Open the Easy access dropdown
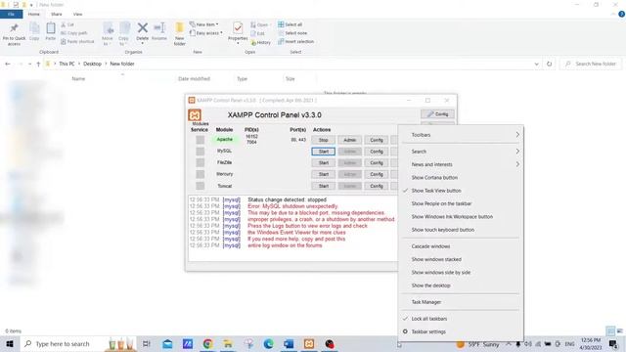The image size is (626, 352). coord(206,33)
